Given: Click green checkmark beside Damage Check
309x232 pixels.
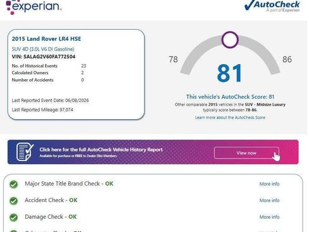Looking at the screenshot, I should [x=14, y=217].
